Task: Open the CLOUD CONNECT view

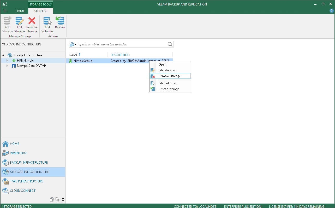Action: coord(33,191)
